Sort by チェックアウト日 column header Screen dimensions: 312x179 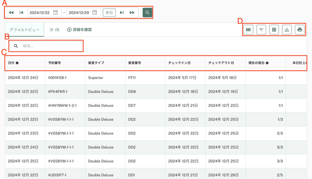point(221,63)
